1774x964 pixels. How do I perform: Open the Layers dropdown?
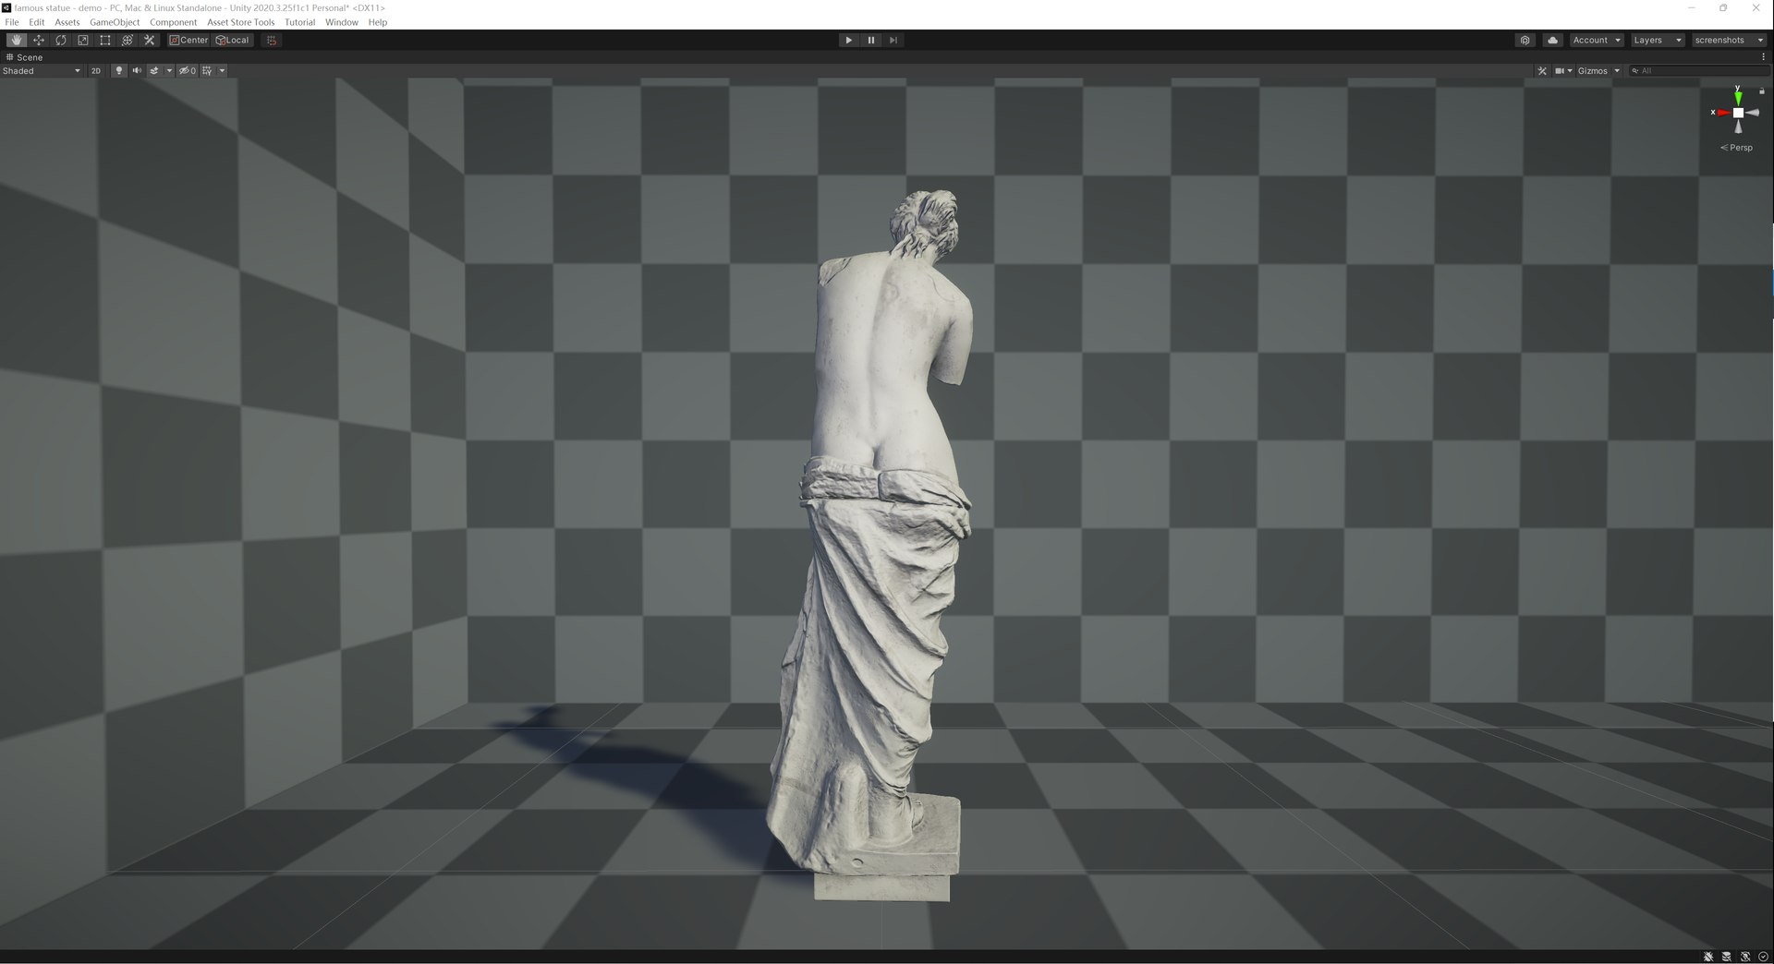[1657, 40]
